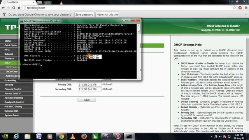Open media player icon in taskbar

coord(50,136)
